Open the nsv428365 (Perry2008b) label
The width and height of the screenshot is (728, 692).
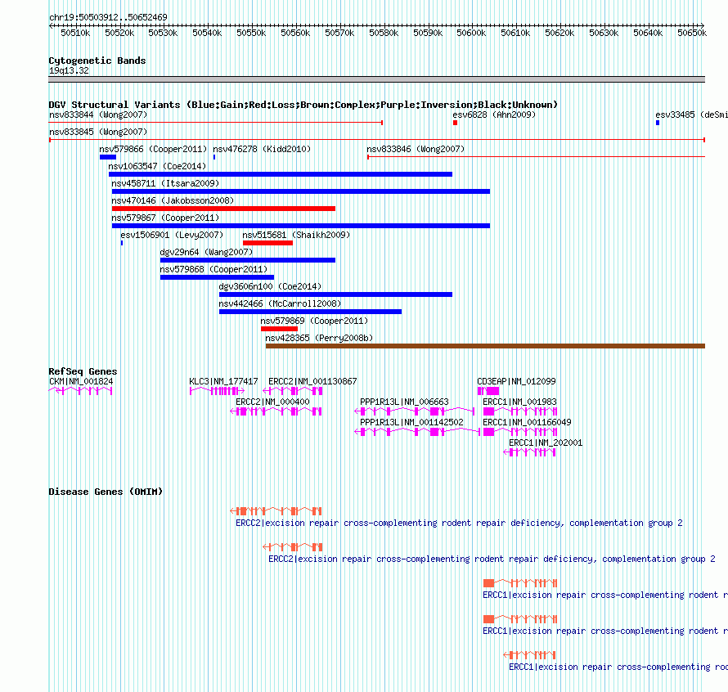tap(319, 338)
